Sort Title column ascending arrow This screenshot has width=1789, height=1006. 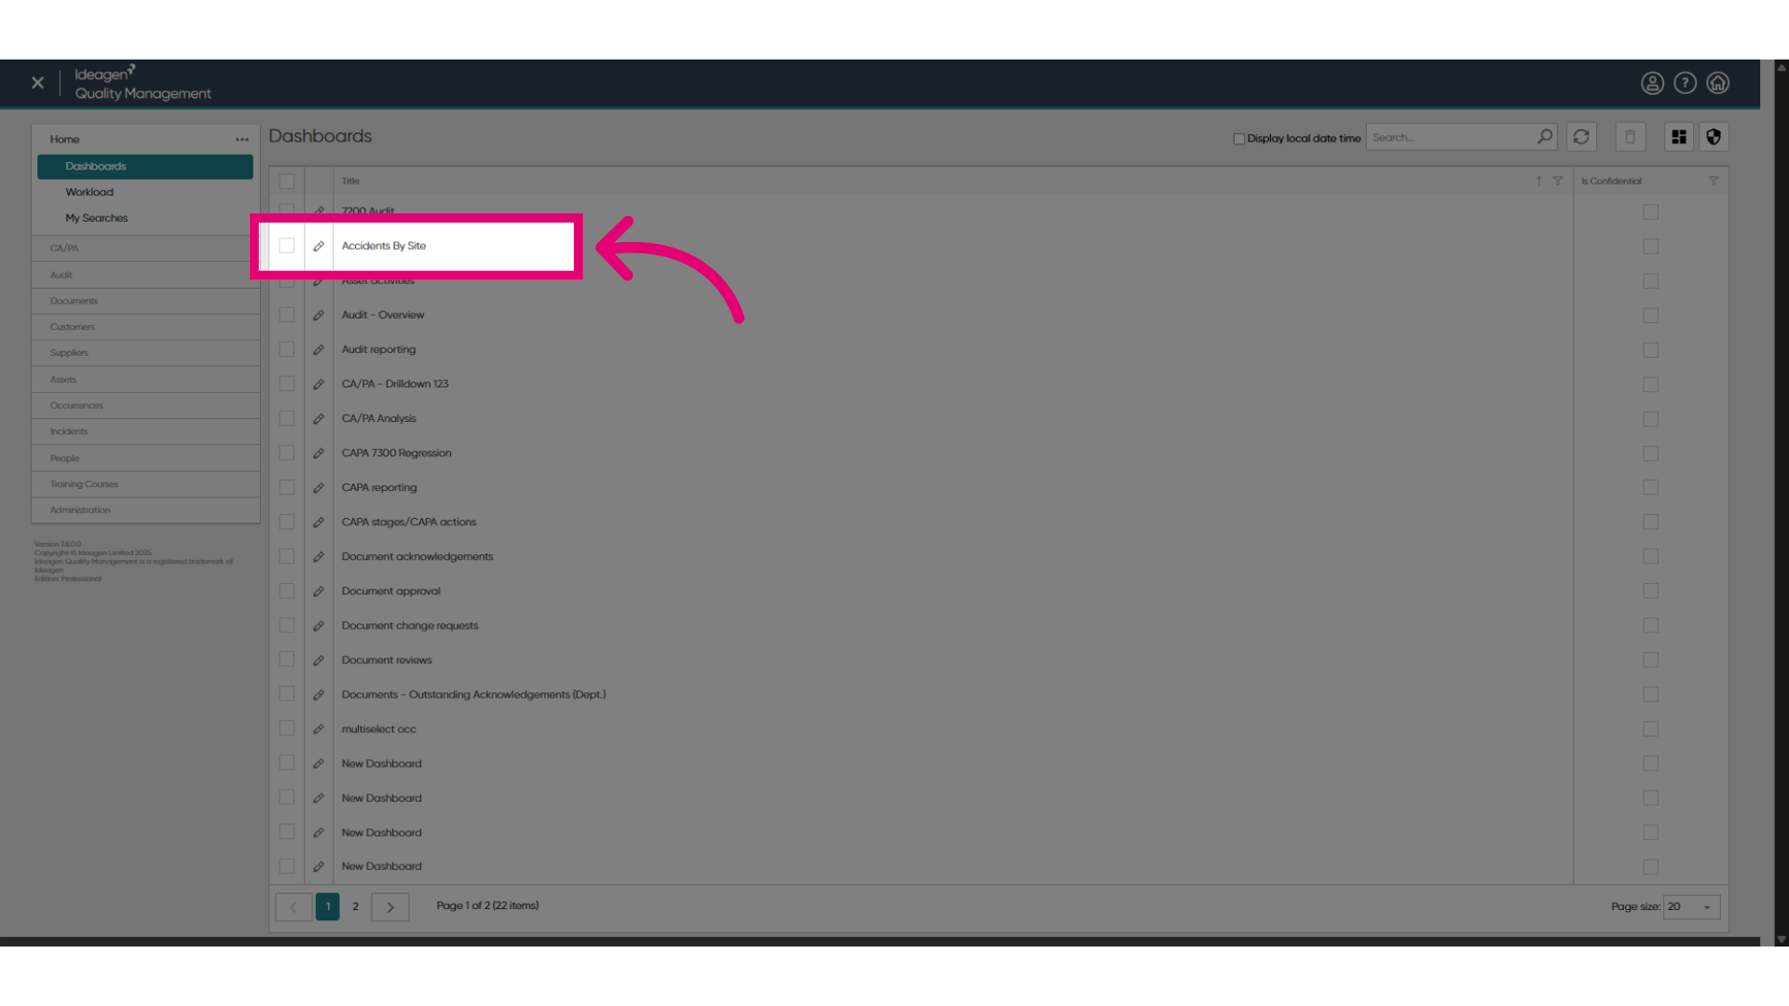coord(1538,181)
